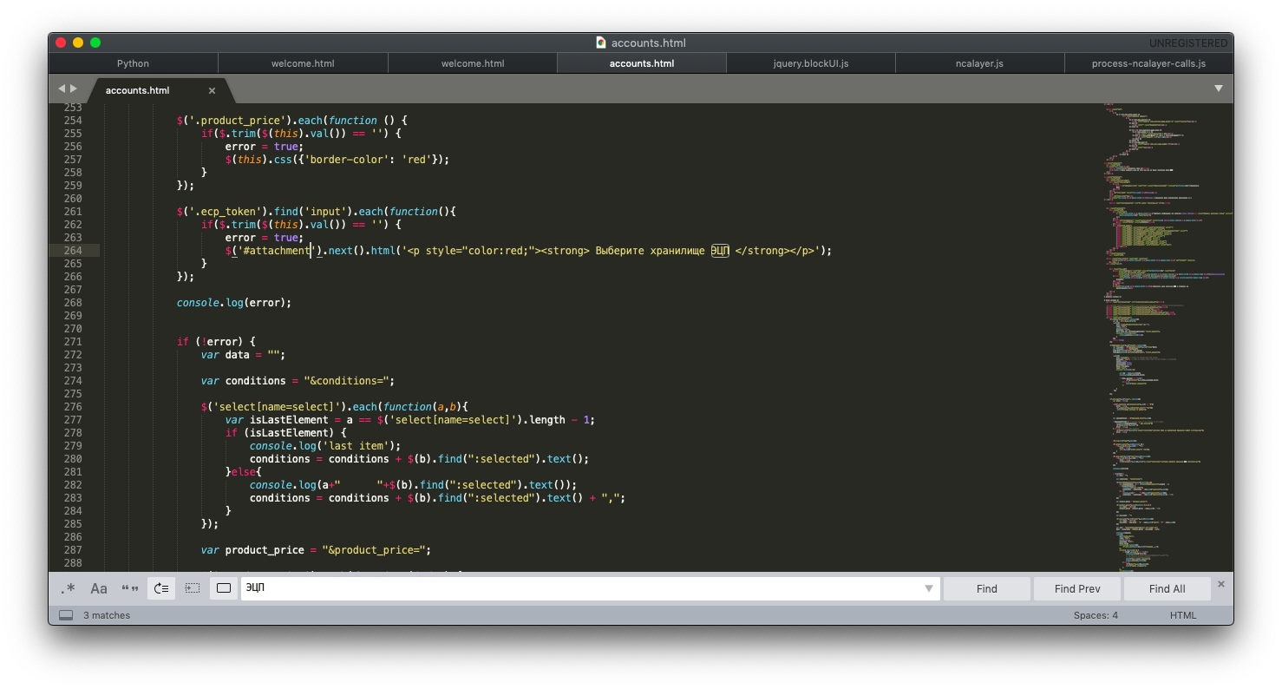Click the 'var product_price' declaration line
This screenshot has height=689, width=1282.
pos(316,550)
